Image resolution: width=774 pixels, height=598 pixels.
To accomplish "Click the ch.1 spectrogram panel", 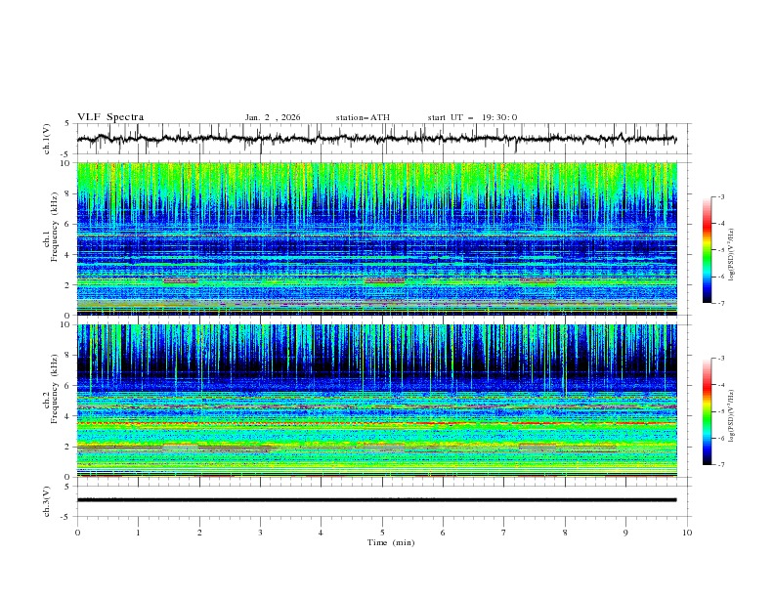I will [x=376, y=238].
